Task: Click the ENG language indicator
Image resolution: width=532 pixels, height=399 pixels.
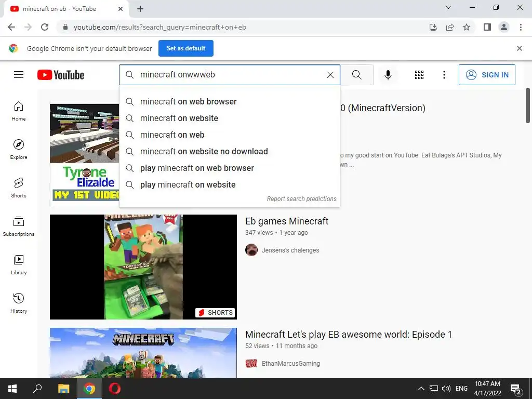Action: pos(461,389)
